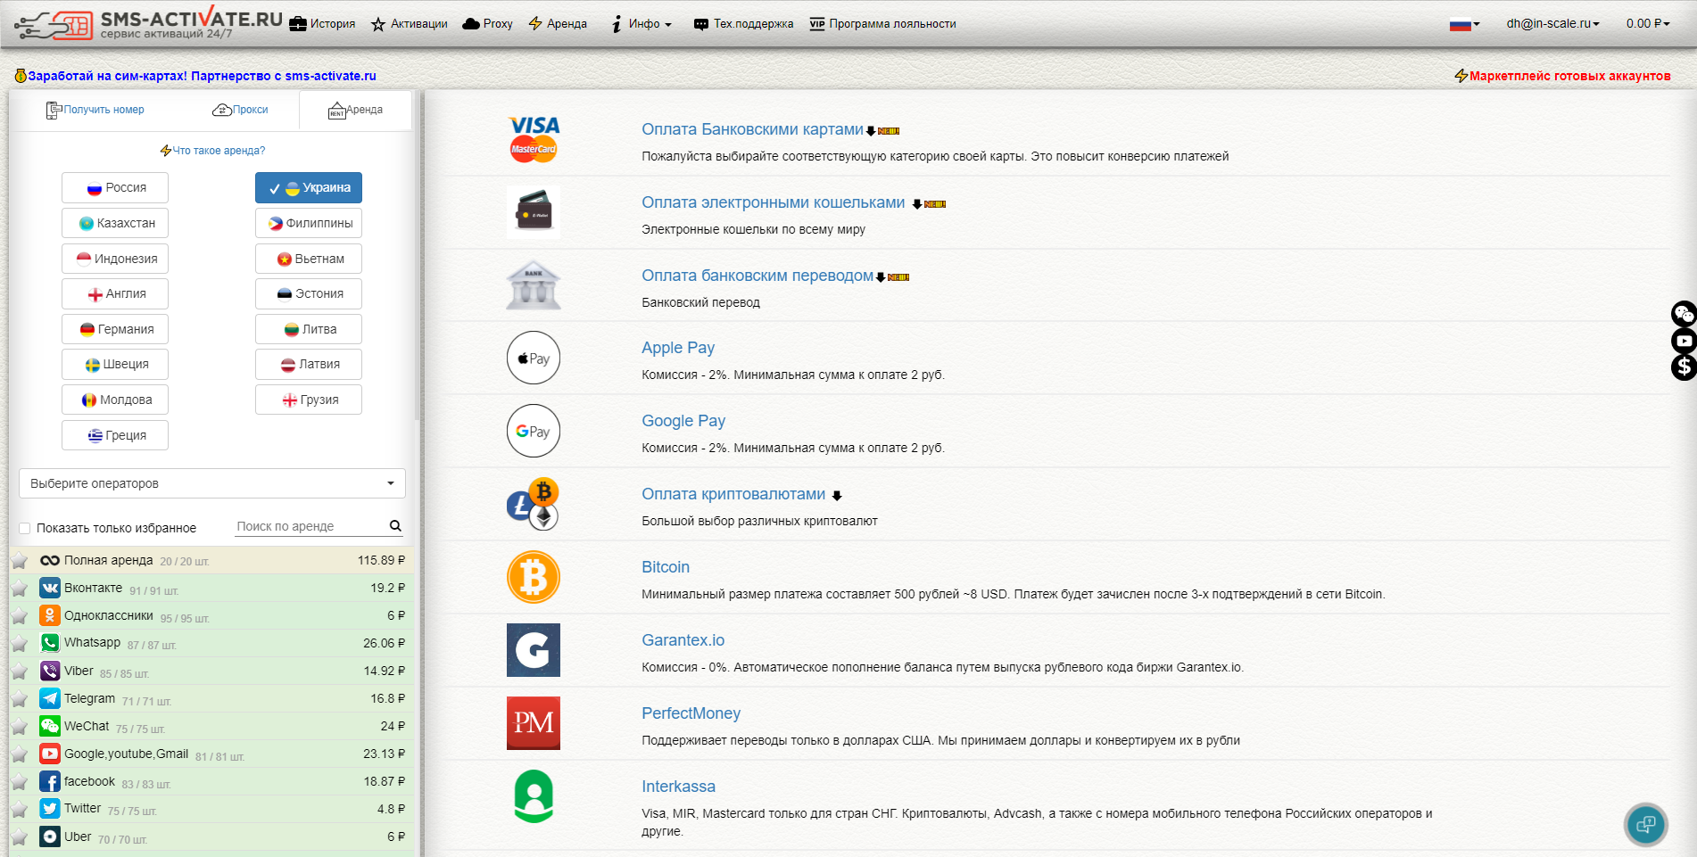Click the Одноклассники service icon

[x=50, y=615]
